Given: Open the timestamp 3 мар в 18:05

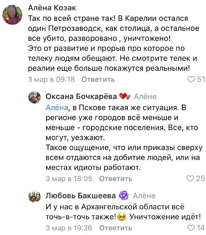Looking at the screenshot, I should 69,179.
